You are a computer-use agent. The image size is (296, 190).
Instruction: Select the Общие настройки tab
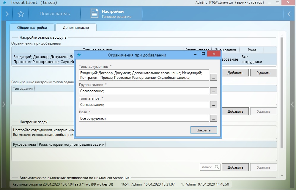(x=32, y=28)
